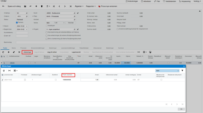Toggle Manuell rabatt checkbox in order row

click(x=168, y=63)
